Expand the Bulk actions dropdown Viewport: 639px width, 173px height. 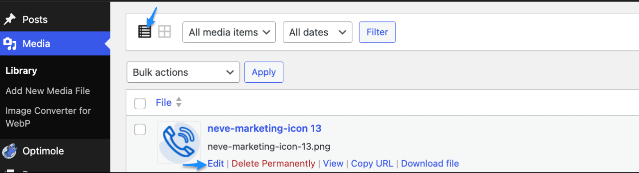point(183,72)
